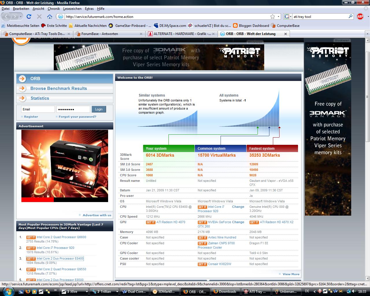370x296 pixels.
Task: Open the Bearbeiten menu
Action: 21,9
